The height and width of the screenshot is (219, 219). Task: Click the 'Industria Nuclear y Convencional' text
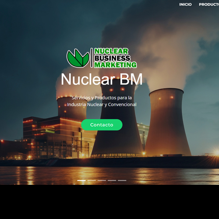tap(102, 105)
